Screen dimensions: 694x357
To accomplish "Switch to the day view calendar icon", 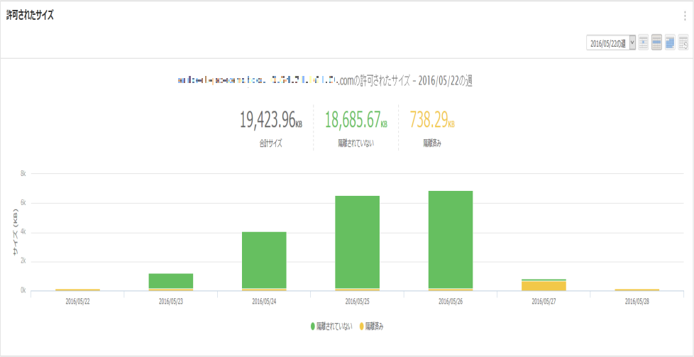I will pos(644,43).
